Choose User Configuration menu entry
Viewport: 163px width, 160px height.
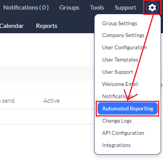pyautogui.click(x=124, y=47)
